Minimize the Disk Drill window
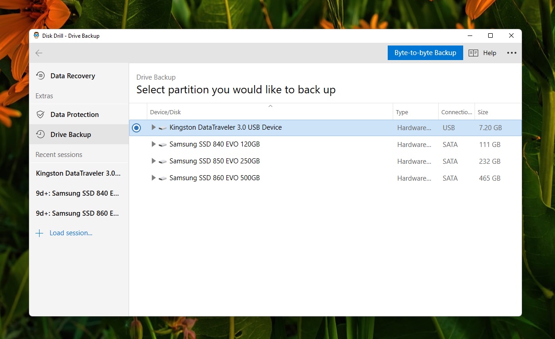 (470, 35)
